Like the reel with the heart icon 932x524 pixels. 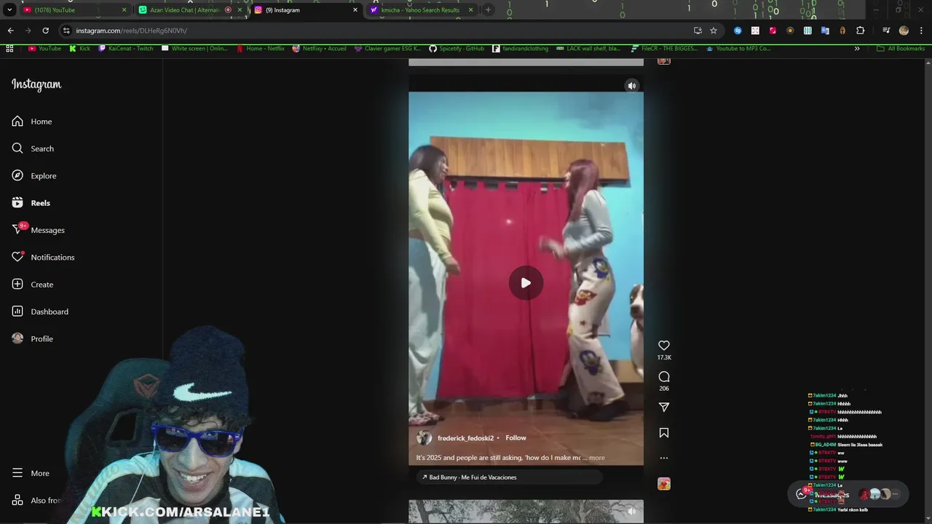pyautogui.click(x=664, y=346)
